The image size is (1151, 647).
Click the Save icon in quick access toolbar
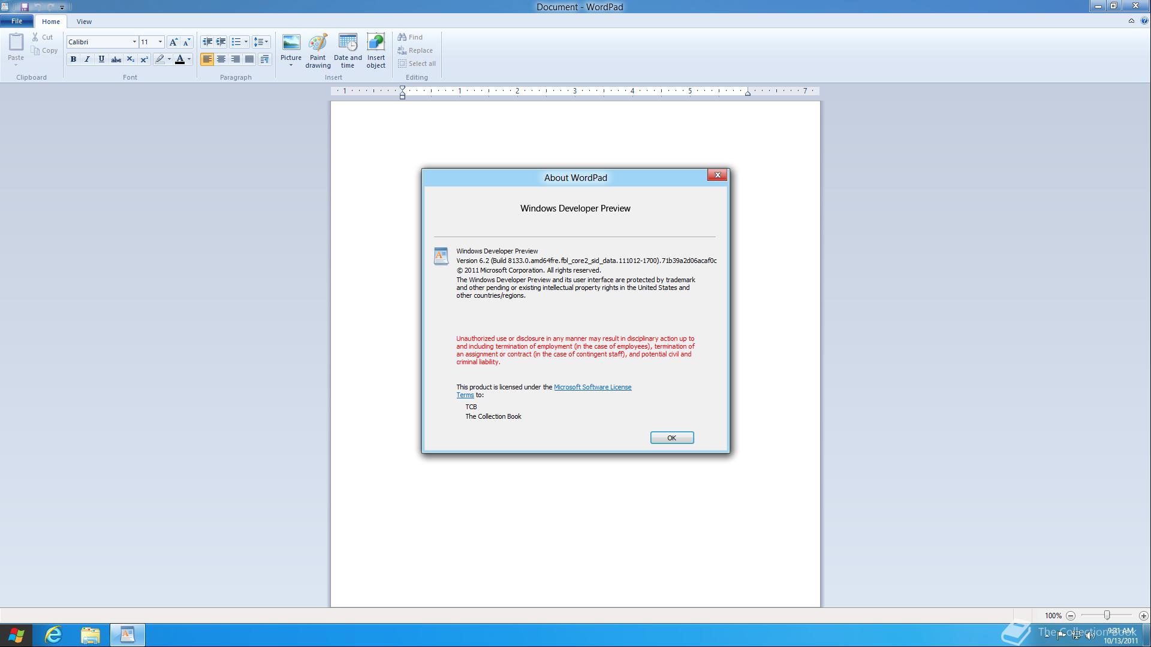point(25,7)
